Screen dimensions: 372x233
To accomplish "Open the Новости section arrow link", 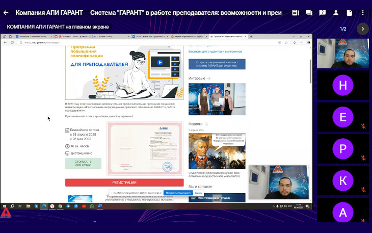I will [x=206, y=124].
